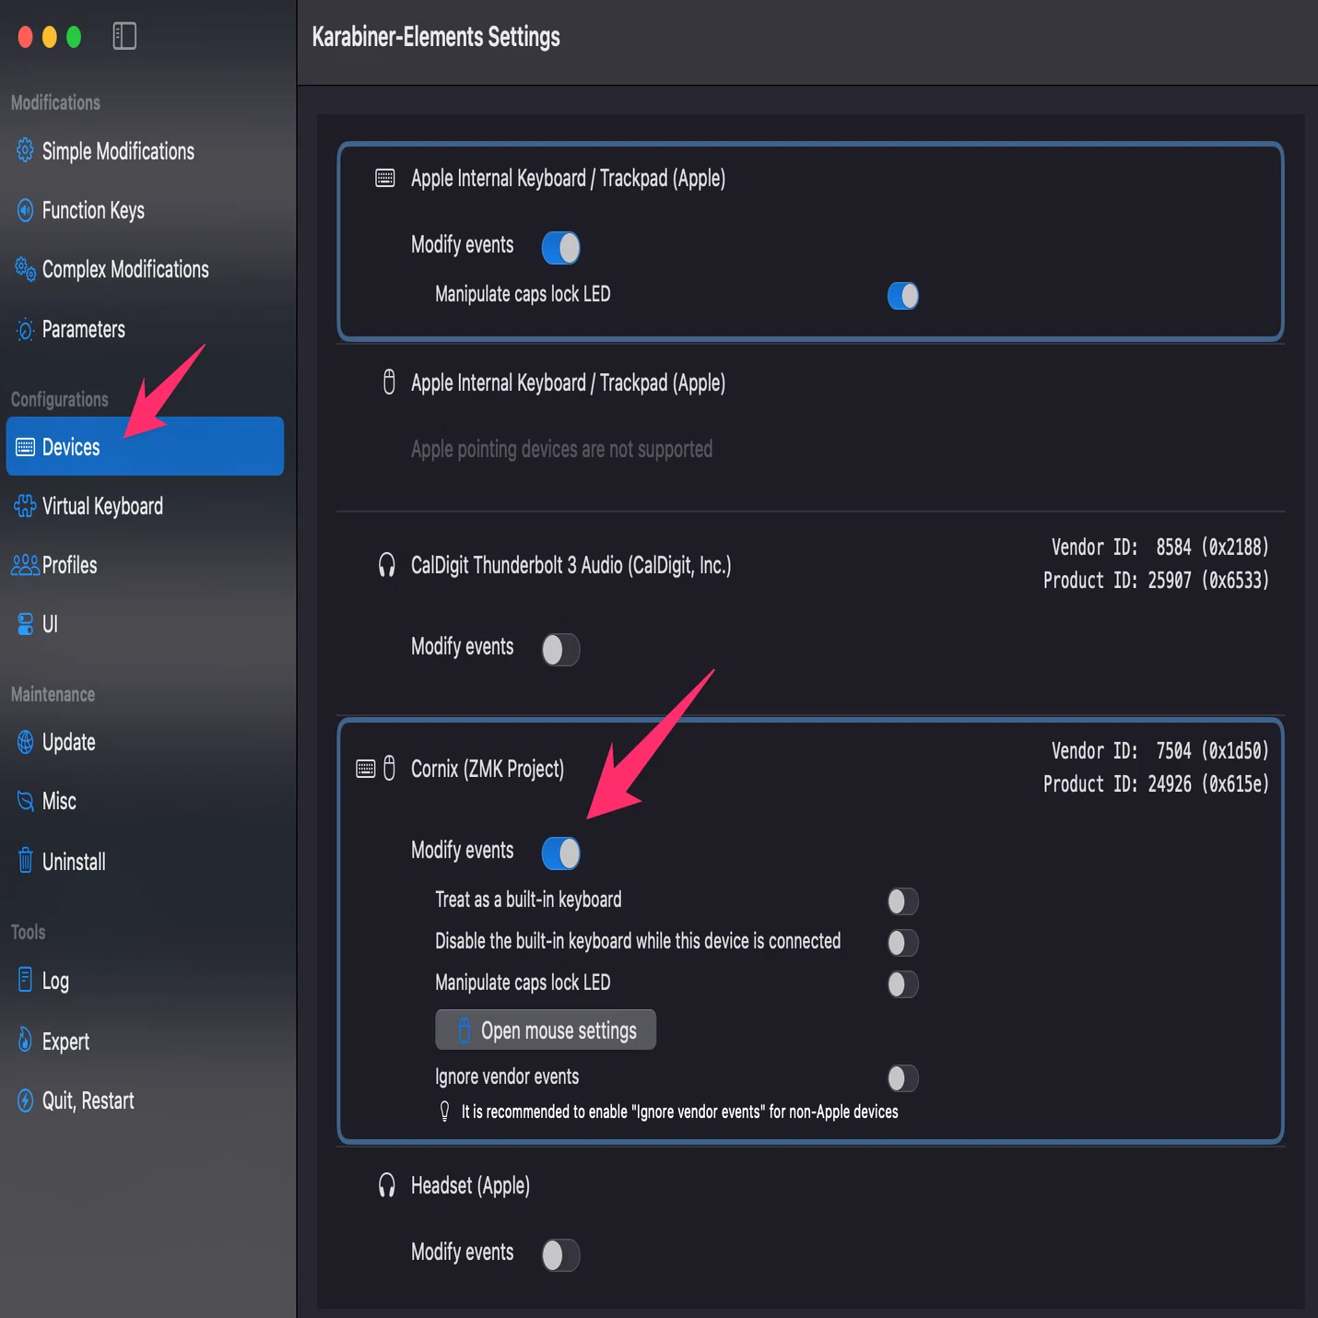Select Quit, Restart in sidebar
The width and height of the screenshot is (1318, 1318).
pos(145,1100)
